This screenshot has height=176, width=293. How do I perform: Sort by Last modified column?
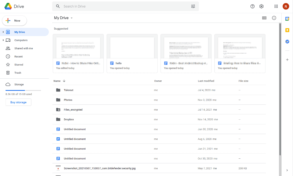(206, 81)
